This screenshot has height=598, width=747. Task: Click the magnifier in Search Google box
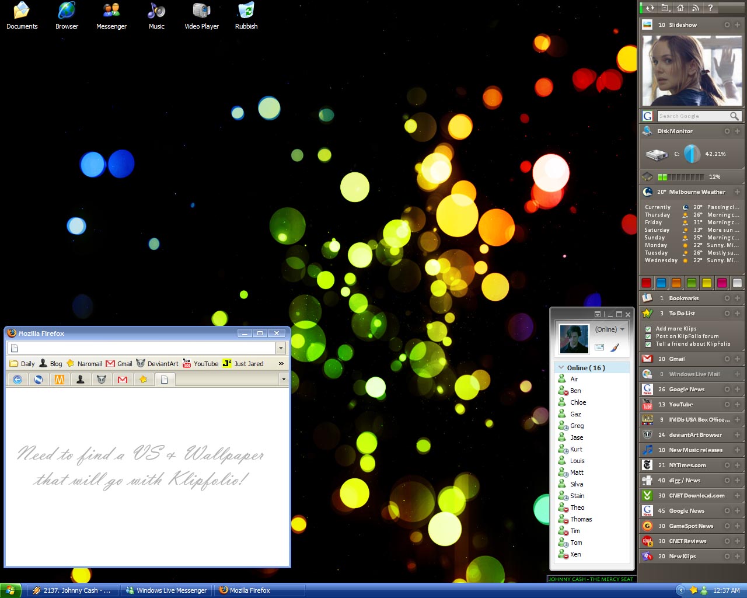pos(734,116)
